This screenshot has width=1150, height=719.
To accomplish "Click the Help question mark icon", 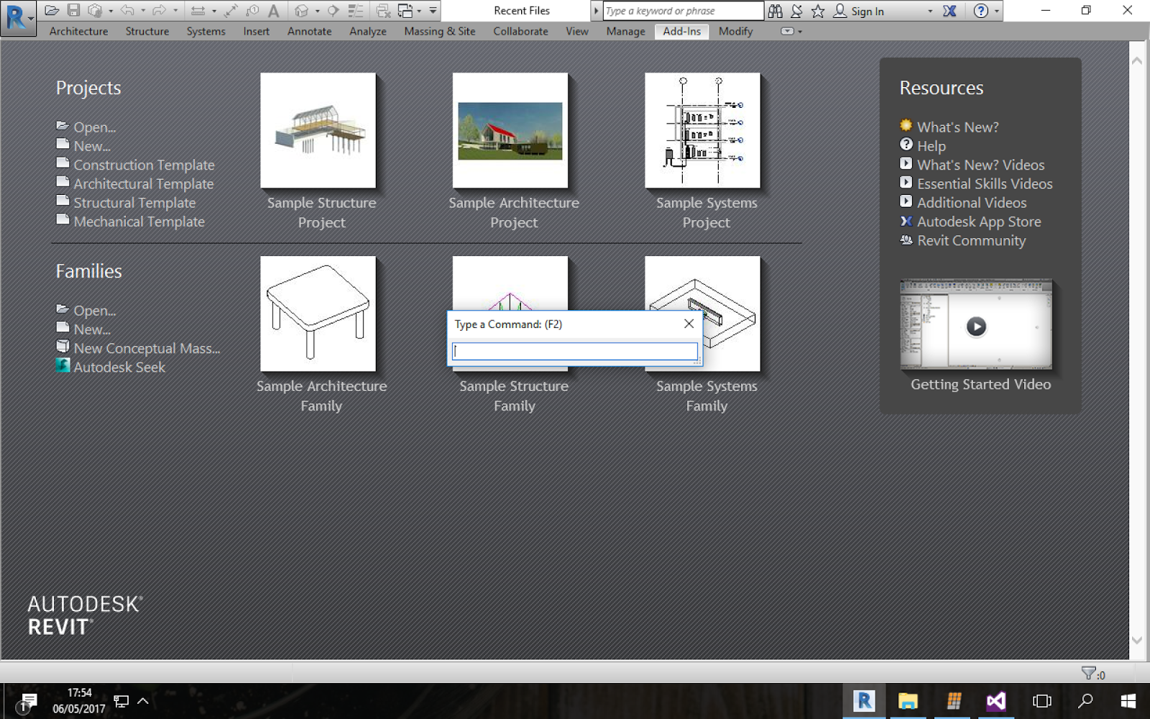I will point(982,10).
